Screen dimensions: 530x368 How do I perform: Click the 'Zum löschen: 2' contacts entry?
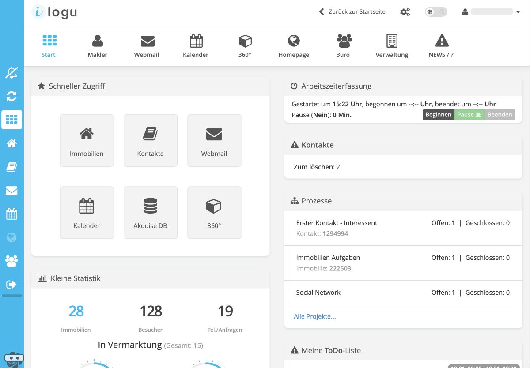317,167
